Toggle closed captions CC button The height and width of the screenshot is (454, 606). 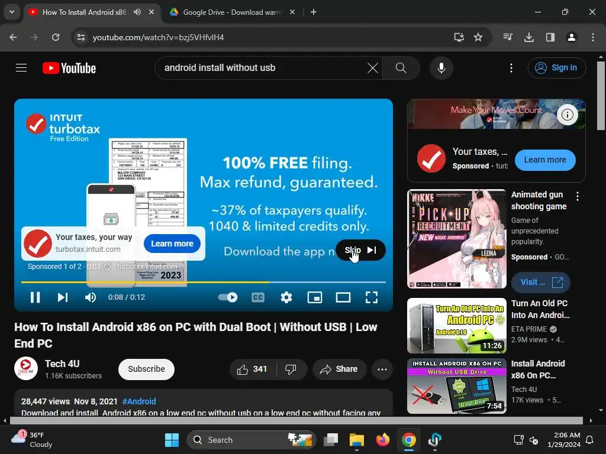258,297
